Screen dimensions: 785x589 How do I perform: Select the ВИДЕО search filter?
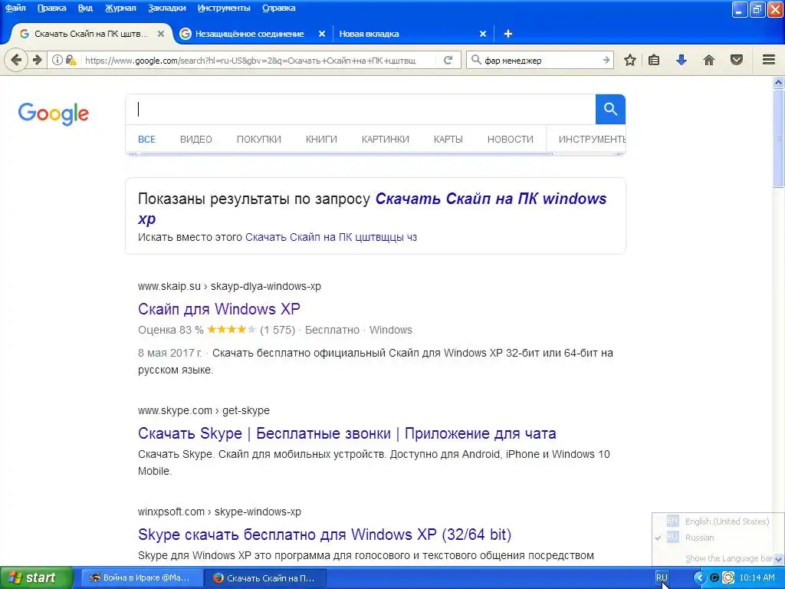click(195, 140)
